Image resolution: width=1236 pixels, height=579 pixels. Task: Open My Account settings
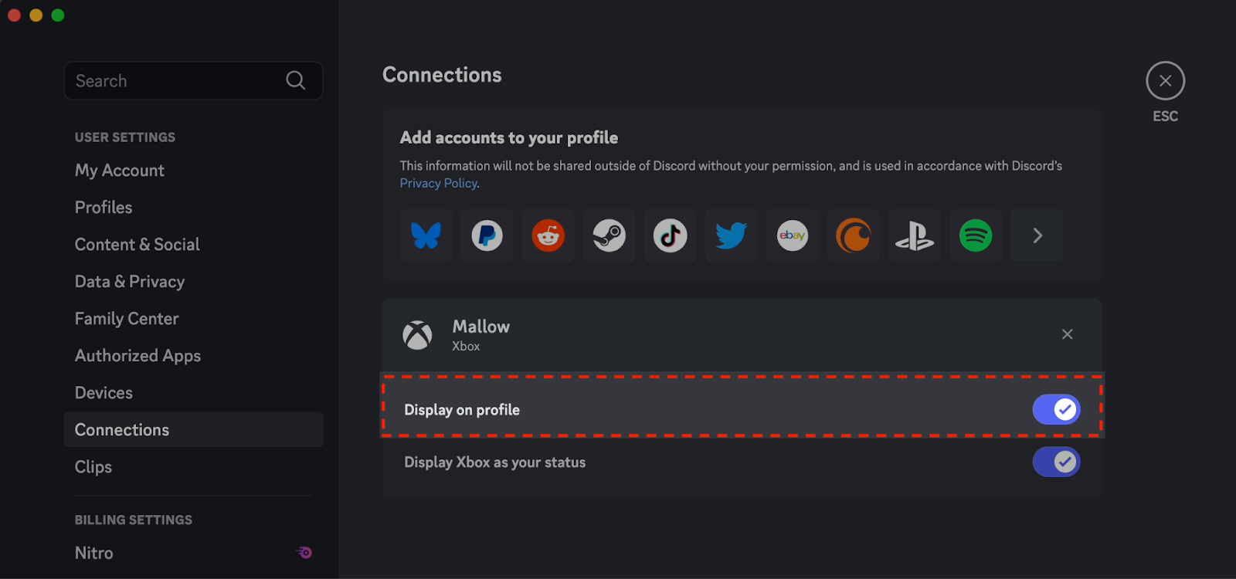pyautogui.click(x=120, y=171)
